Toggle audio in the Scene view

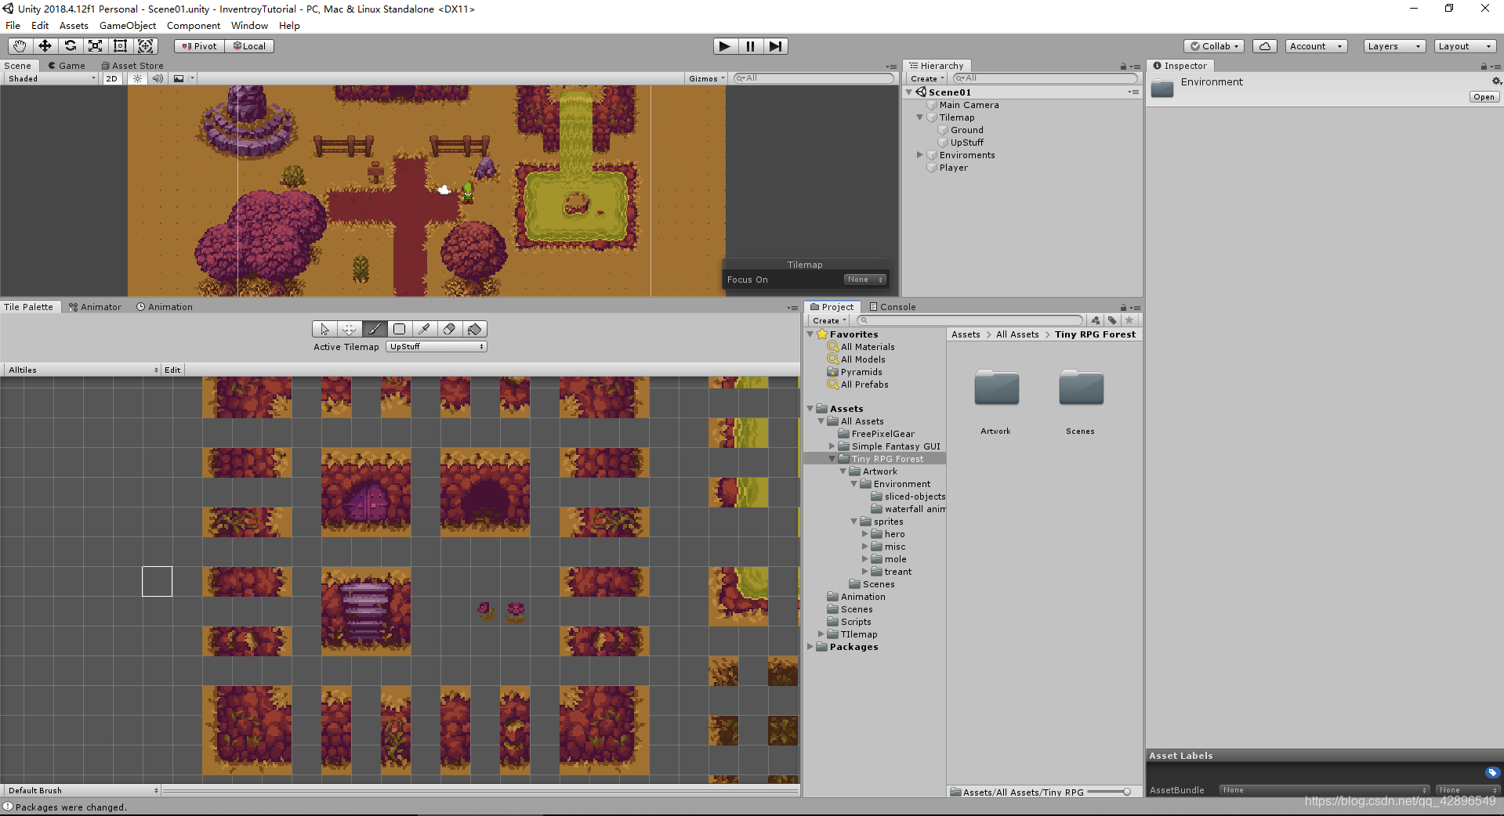pos(158,78)
